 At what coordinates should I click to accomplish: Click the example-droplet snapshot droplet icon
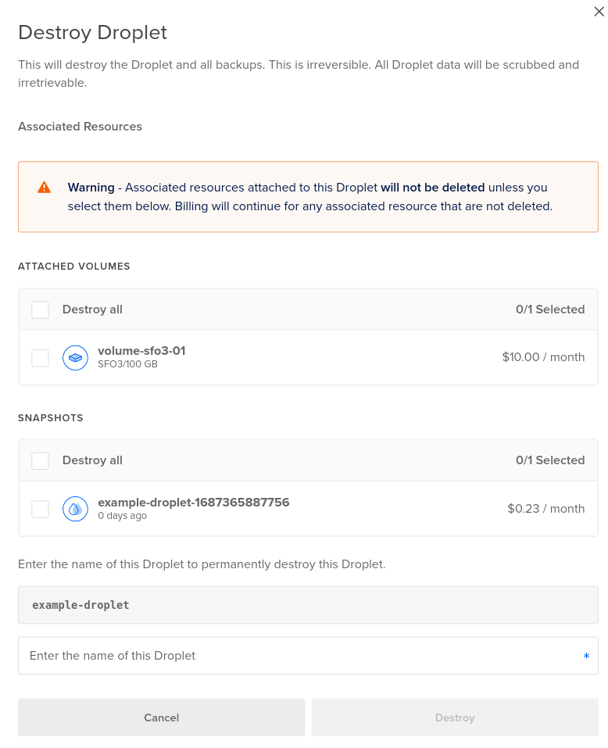pyautogui.click(x=75, y=509)
